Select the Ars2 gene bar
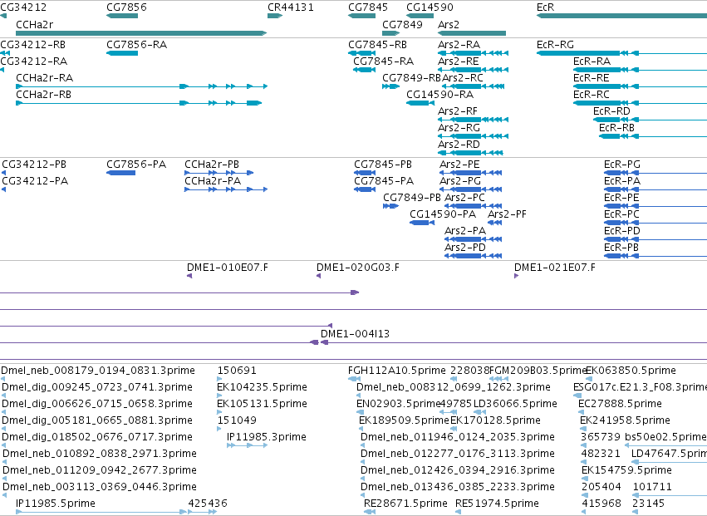Screen dimensions: 707x516 [472, 33]
